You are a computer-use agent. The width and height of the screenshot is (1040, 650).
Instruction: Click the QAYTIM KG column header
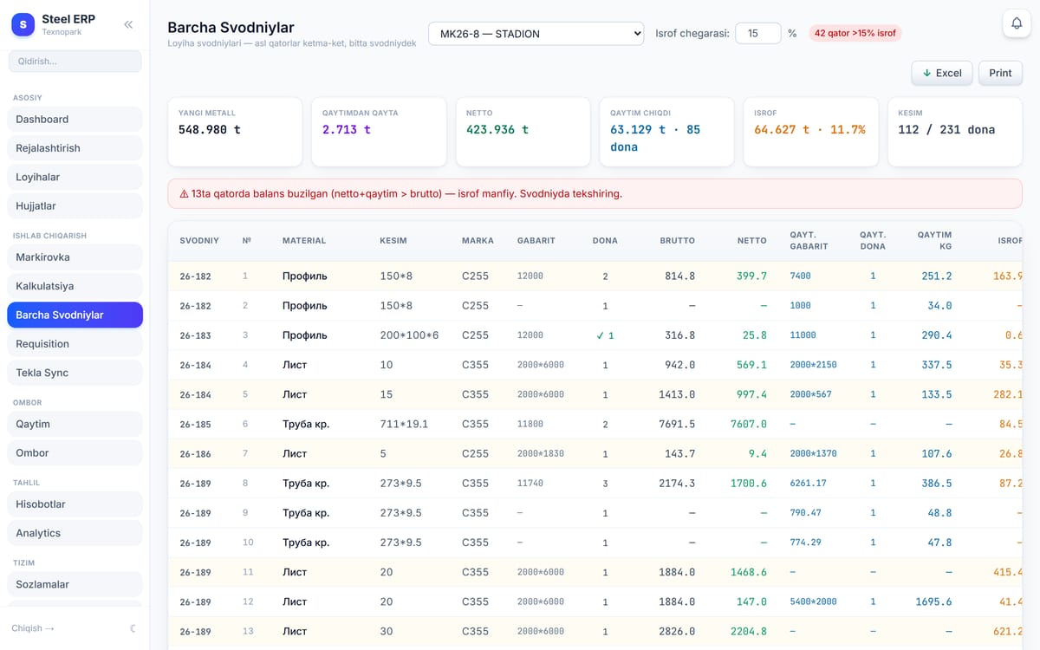(x=934, y=240)
